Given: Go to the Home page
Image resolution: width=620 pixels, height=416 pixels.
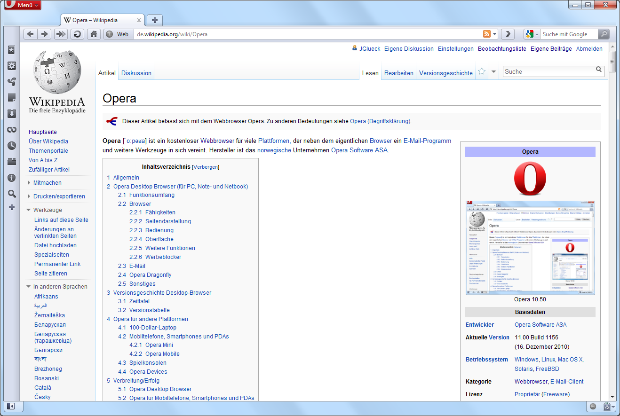Looking at the screenshot, I should click(94, 34).
